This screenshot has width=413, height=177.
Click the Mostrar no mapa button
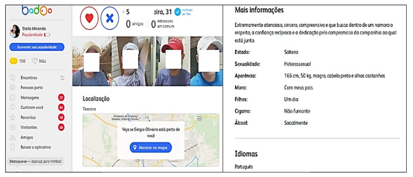151,148
